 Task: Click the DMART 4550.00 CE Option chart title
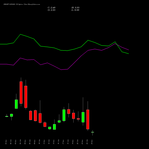[x=22, y=4]
